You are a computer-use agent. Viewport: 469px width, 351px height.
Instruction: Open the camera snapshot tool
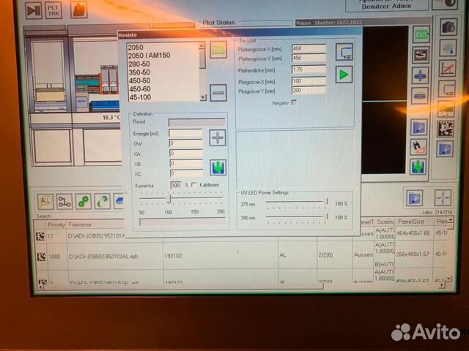[x=448, y=27]
